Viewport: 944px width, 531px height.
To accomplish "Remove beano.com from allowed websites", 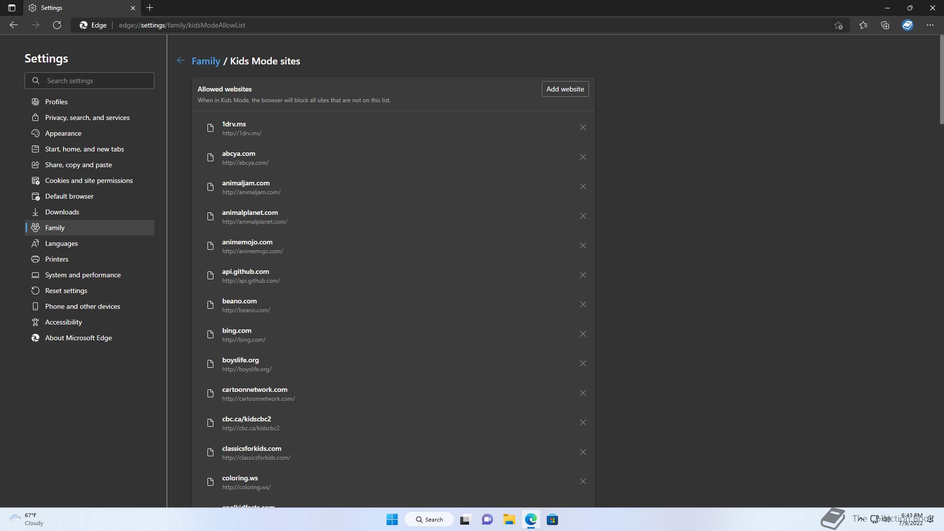I will coord(583,305).
